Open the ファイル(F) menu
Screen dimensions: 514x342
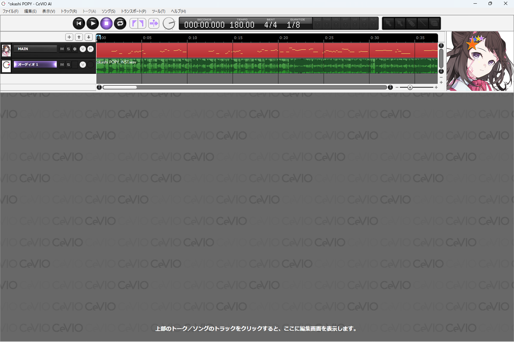pyautogui.click(x=10, y=11)
